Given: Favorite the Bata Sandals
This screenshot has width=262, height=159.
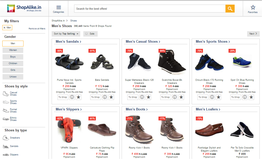Looking at the screenshot, I should tap(111, 97).
